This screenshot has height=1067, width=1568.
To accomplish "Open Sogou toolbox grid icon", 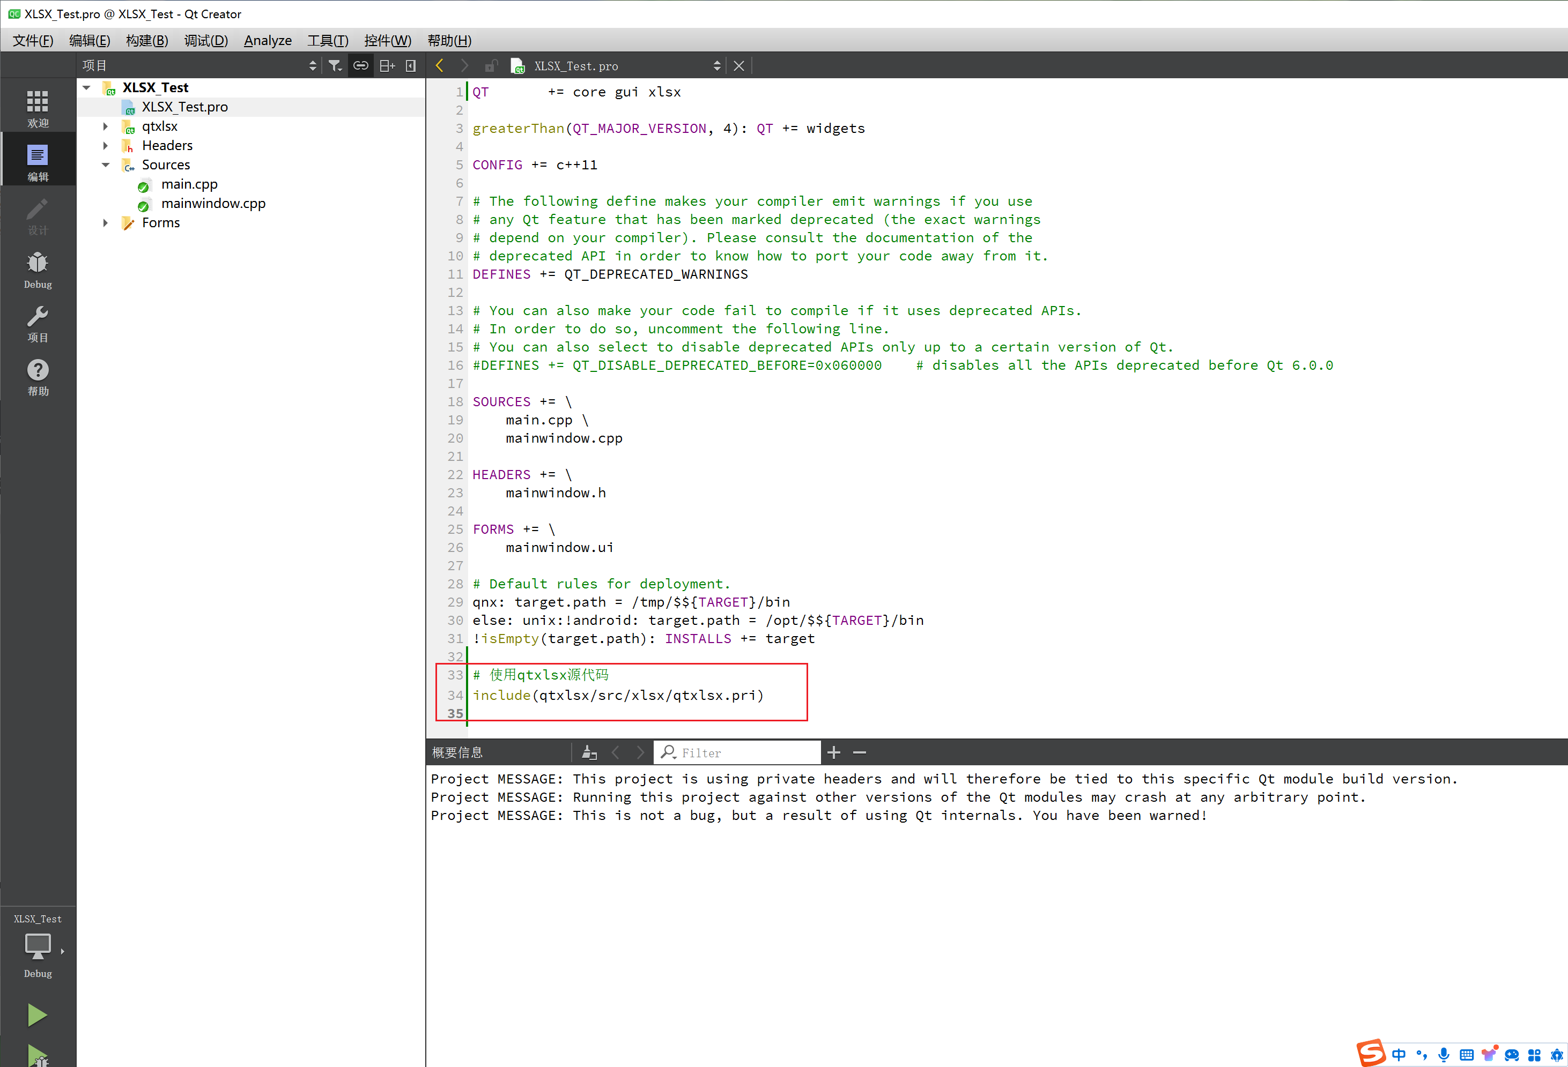I will [1534, 1055].
